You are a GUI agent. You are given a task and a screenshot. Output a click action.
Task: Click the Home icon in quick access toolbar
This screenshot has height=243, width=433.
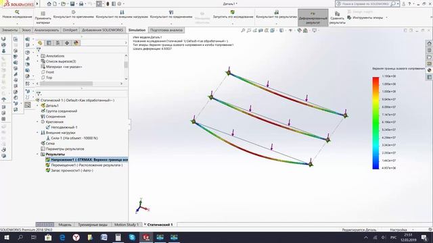tap(49, 4)
